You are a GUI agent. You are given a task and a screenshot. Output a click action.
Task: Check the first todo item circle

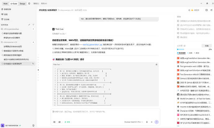pos(178,21)
